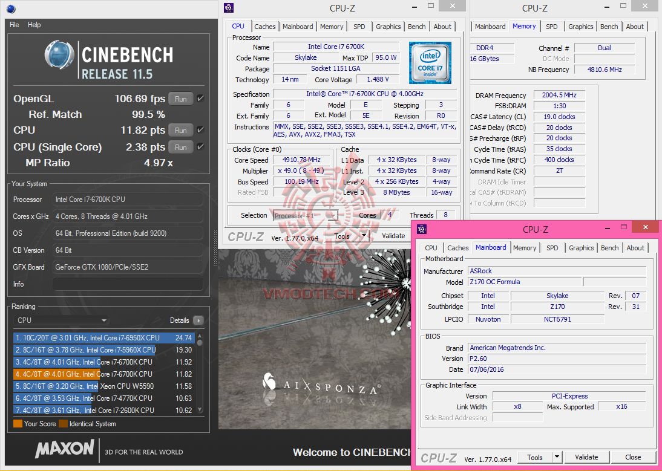Select Mainboard tab in Memory CPU-Z window
This screenshot has width=662, height=471.
[490, 27]
